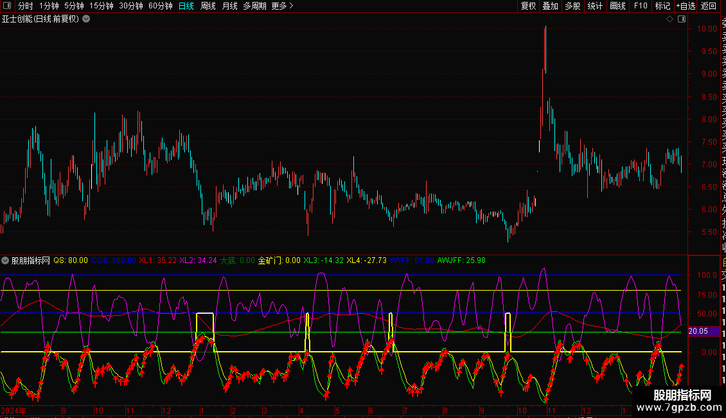Open the 叠加 overlay tool
726x418 pixels.
point(550,6)
